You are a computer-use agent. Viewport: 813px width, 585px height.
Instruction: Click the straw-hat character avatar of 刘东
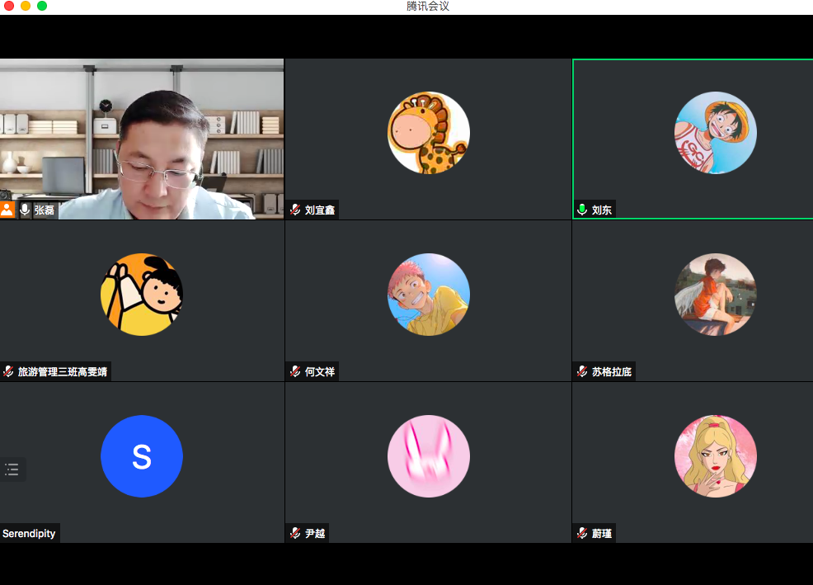[715, 133]
